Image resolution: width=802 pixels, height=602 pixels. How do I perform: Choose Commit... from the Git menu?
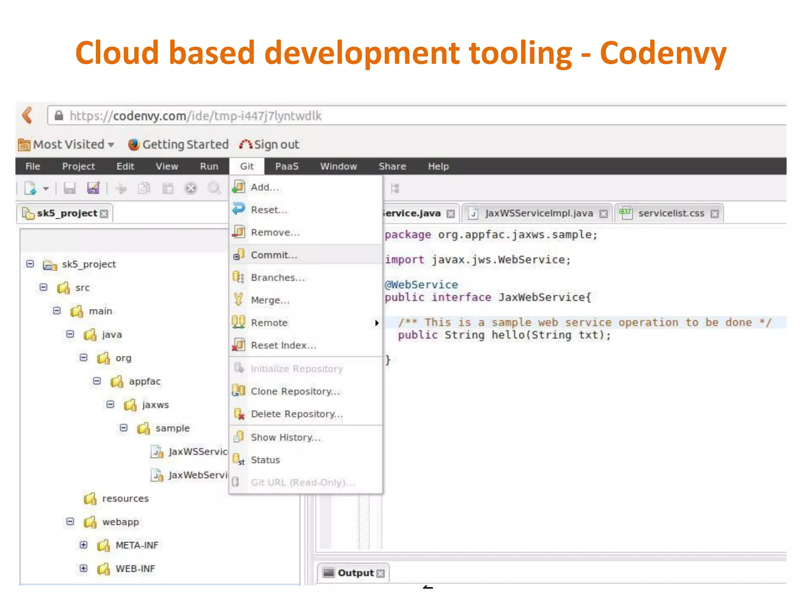[x=305, y=255]
